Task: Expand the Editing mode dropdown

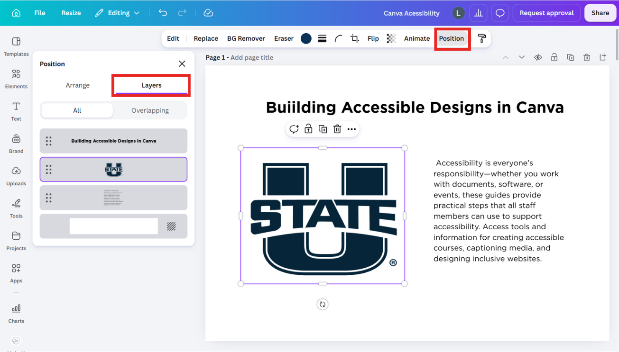Action: point(117,13)
